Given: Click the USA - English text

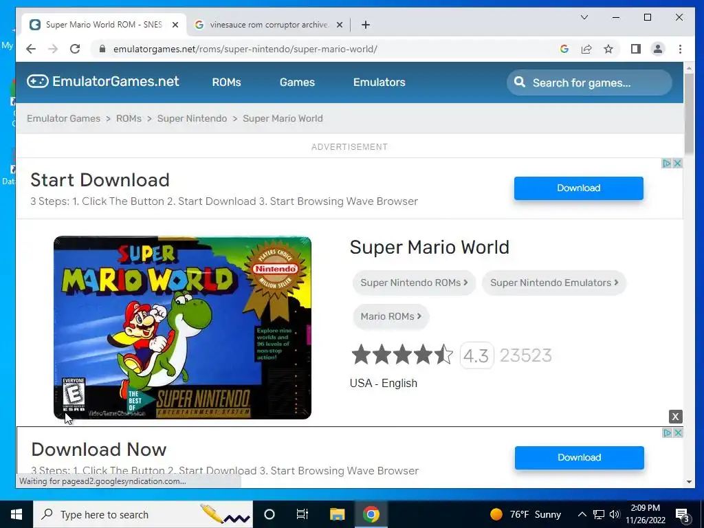Looking at the screenshot, I should click(384, 384).
